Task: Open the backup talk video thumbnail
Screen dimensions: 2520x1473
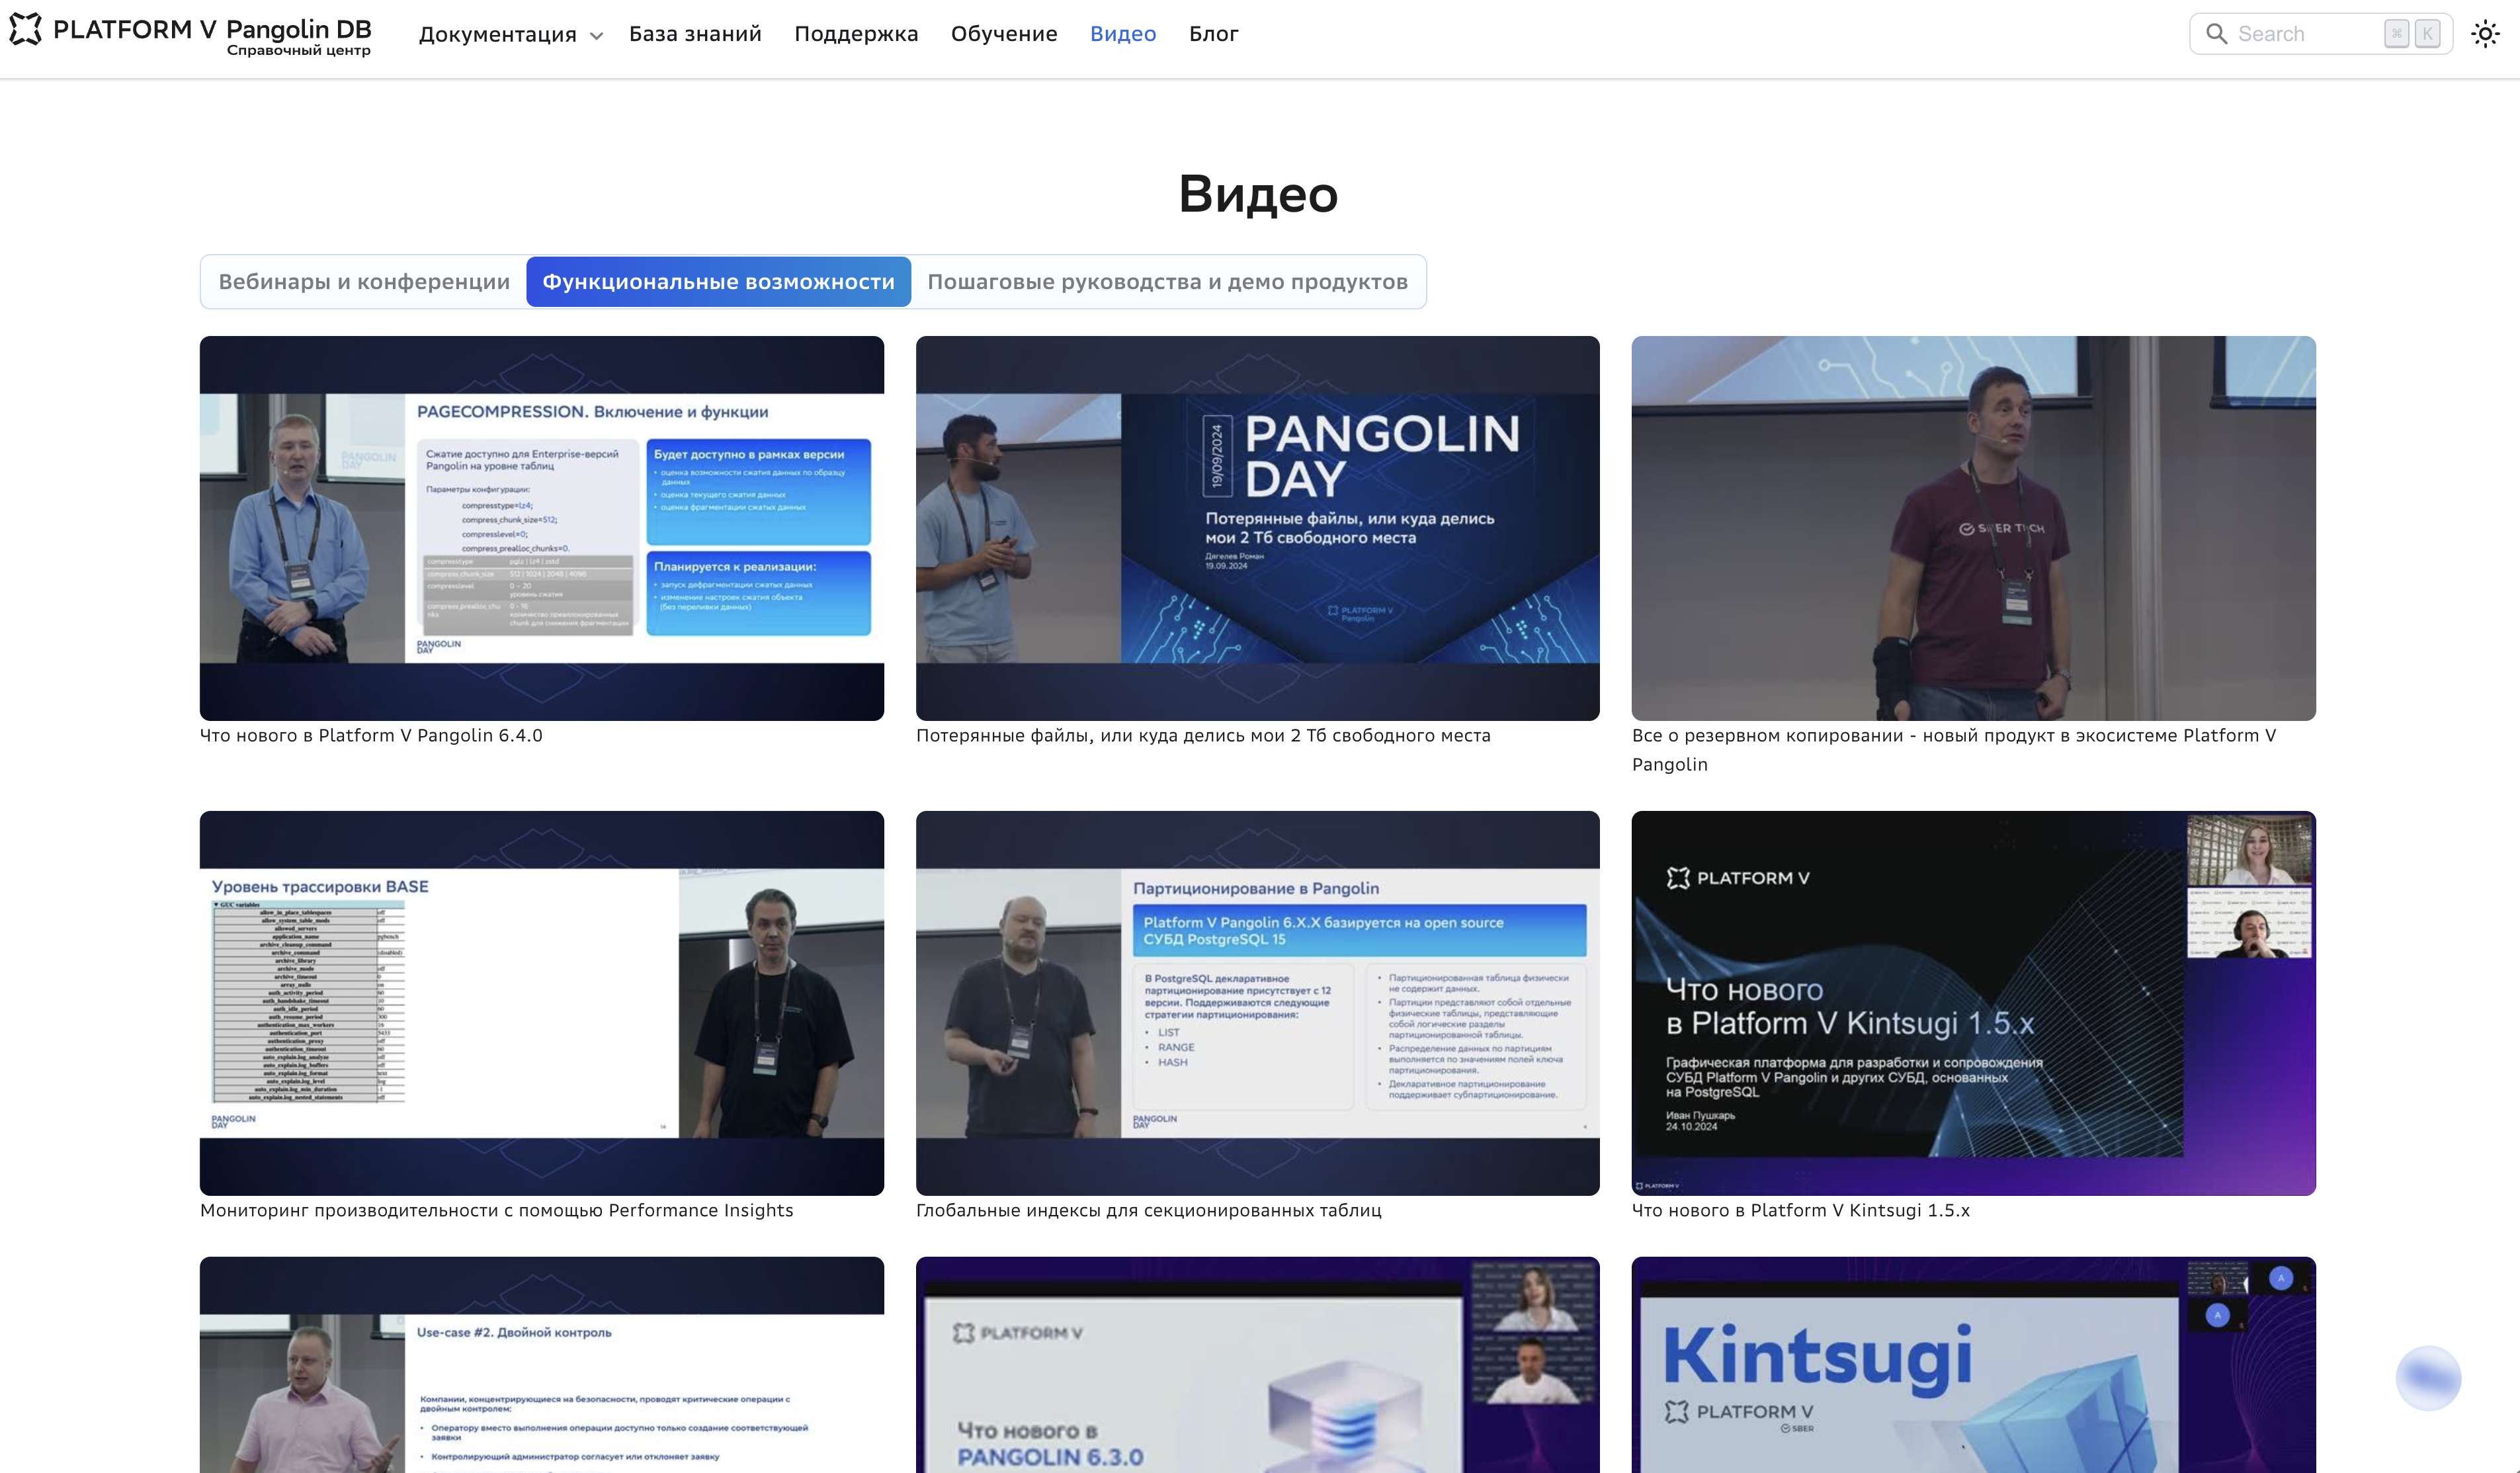Action: click(1973, 528)
